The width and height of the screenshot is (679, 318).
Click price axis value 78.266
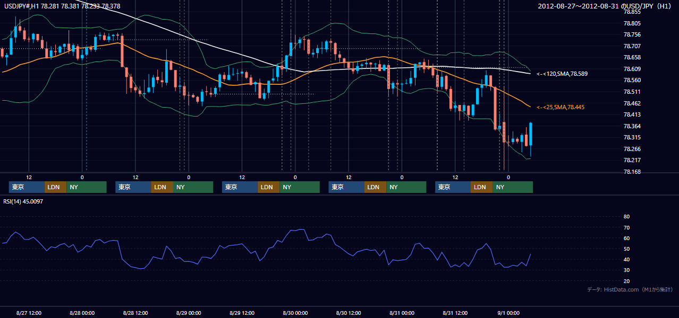pos(632,149)
